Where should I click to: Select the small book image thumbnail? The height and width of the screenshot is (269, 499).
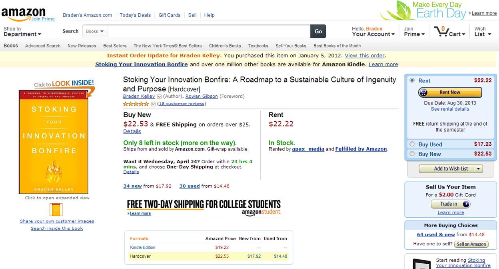pyautogui.click(x=56, y=209)
